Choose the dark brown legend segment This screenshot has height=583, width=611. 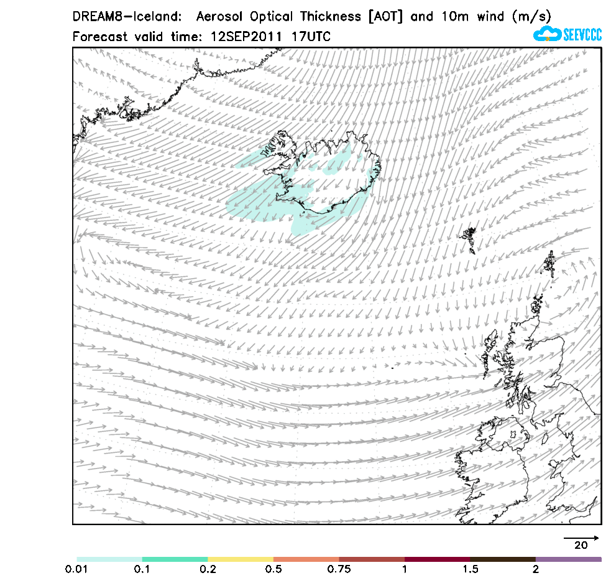pos(503,559)
